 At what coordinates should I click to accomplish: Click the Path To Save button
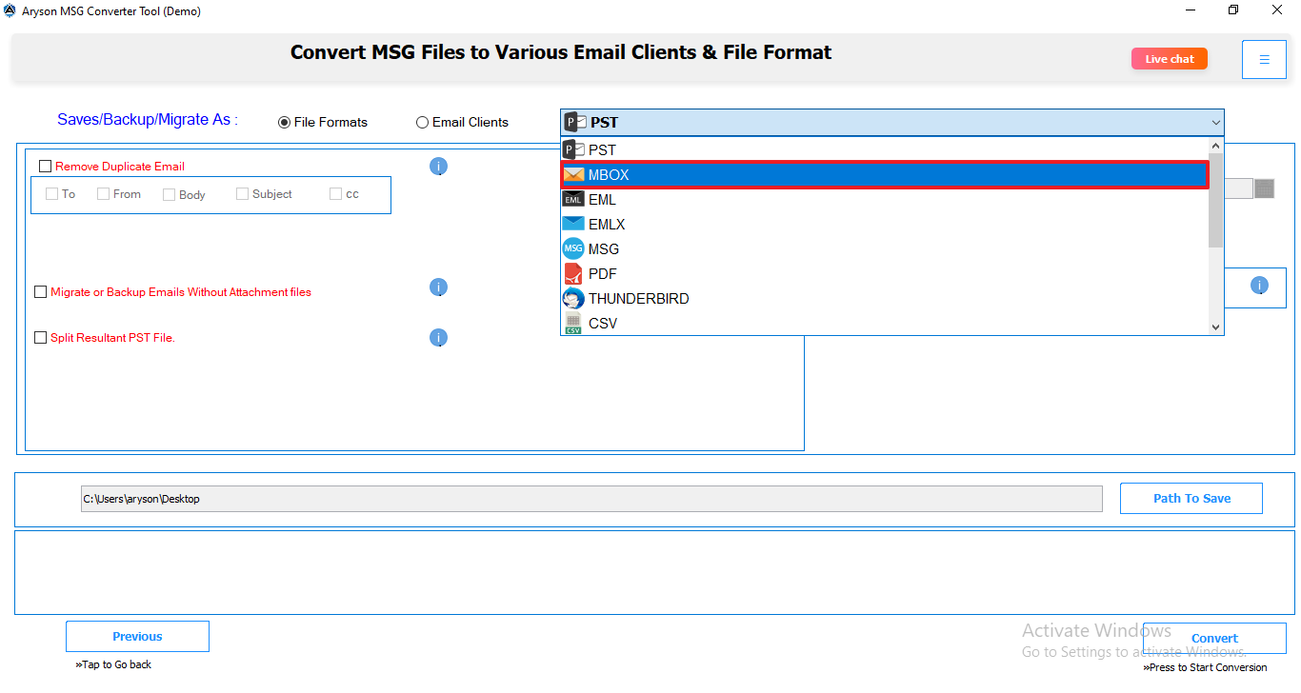pyautogui.click(x=1191, y=499)
